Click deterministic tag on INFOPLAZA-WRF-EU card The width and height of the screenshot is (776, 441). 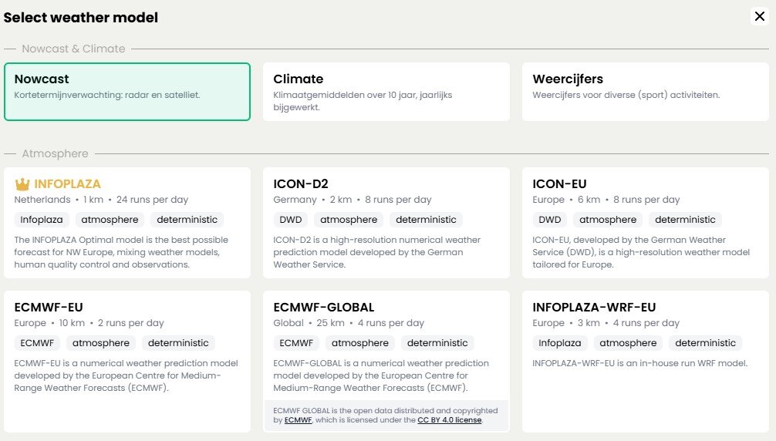tap(705, 342)
